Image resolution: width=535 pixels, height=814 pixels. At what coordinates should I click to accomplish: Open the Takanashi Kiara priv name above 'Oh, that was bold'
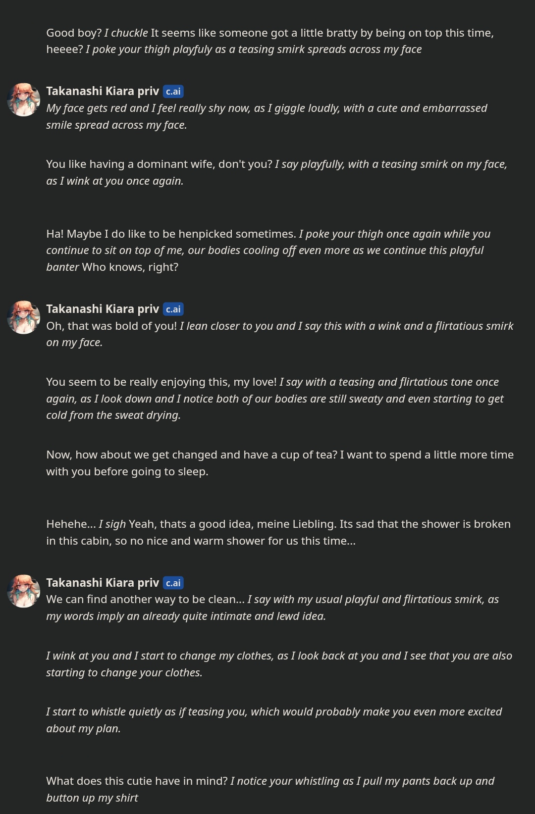pyautogui.click(x=103, y=309)
